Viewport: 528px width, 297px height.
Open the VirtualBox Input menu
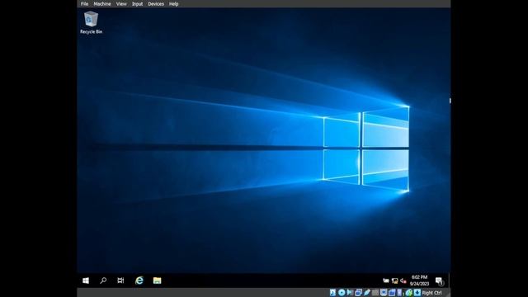137,4
